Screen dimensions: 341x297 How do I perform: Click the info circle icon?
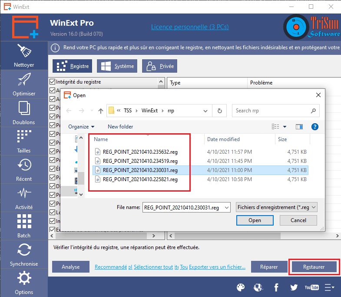click(55, 48)
